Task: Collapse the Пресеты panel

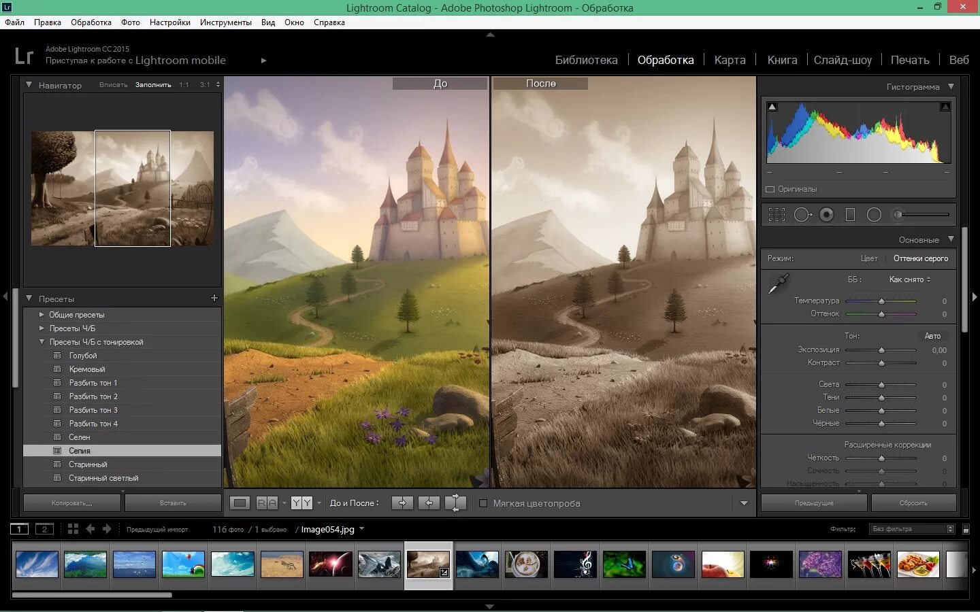Action: [29, 299]
